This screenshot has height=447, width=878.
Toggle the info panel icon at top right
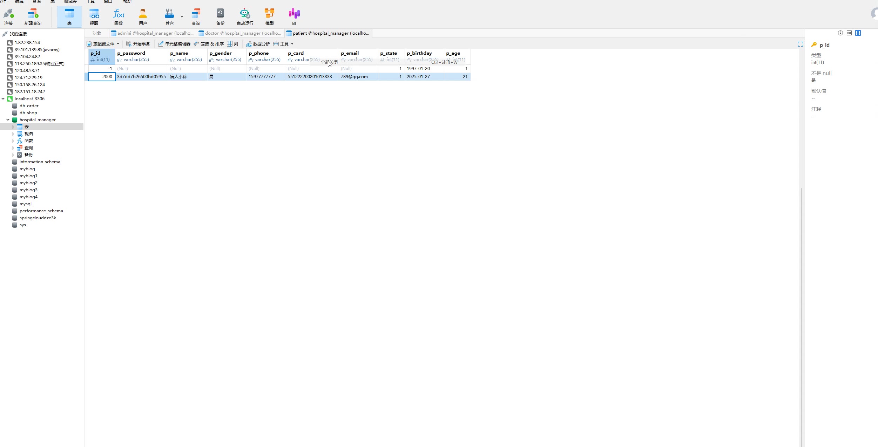pos(840,33)
